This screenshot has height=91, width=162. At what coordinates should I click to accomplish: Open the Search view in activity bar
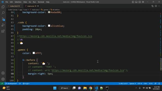click(3, 13)
